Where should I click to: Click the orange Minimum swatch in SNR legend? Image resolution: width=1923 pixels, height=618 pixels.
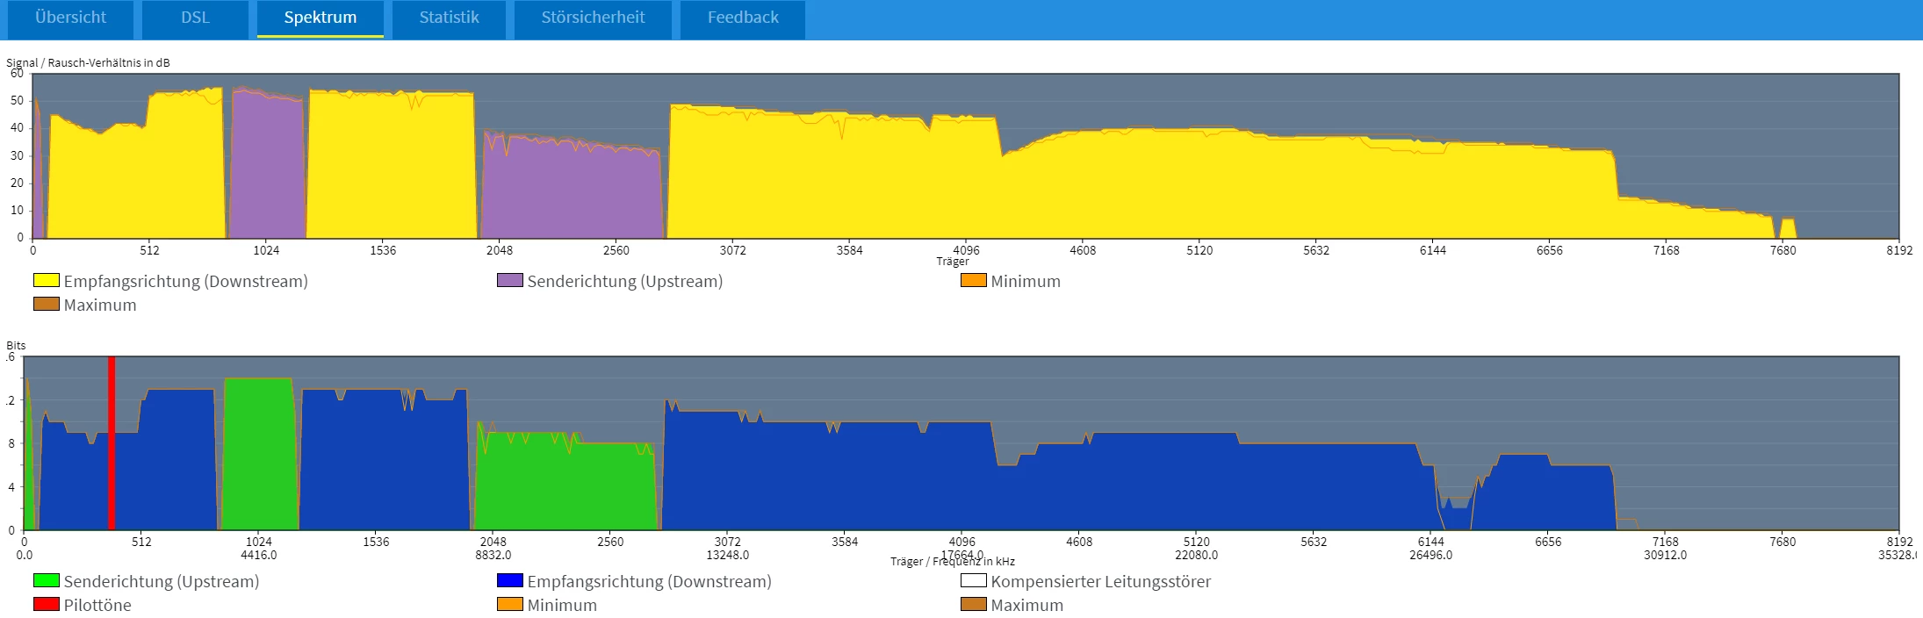[974, 281]
